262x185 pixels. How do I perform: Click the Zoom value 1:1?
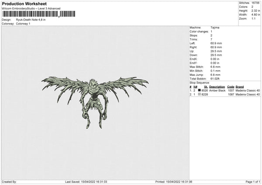pos(253,19)
